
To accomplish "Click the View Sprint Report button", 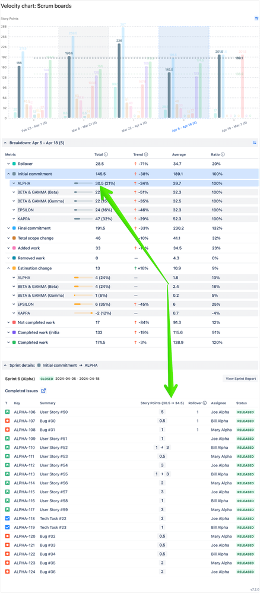I will (x=240, y=379).
